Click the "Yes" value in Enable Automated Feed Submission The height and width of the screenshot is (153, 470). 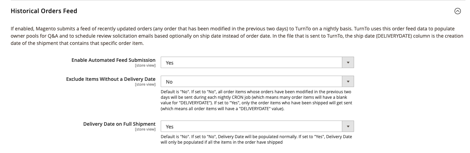coord(170,63)
